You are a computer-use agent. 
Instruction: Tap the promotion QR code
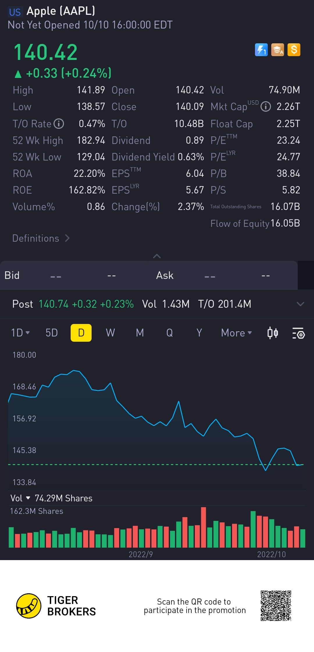(x=276, y=606)
